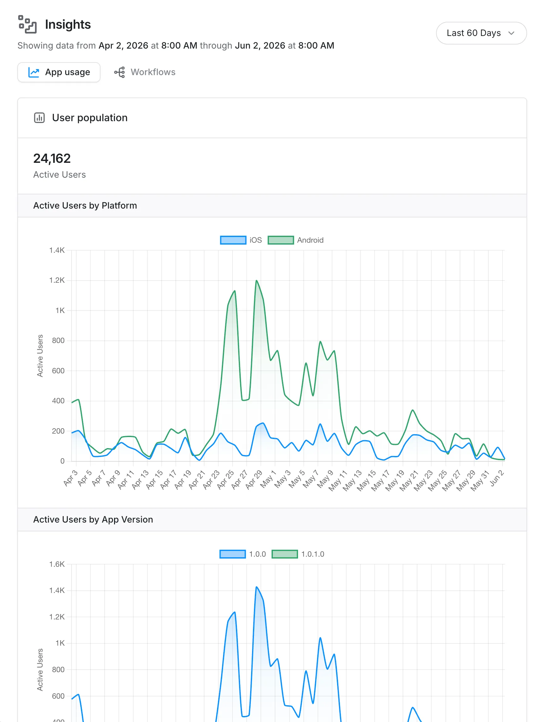Click Active Users by App Version header
This screenshot has height=722, width=540.
coord(272,519)
